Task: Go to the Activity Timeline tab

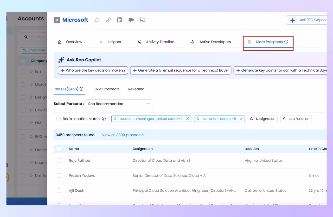Action: [156, 42]
